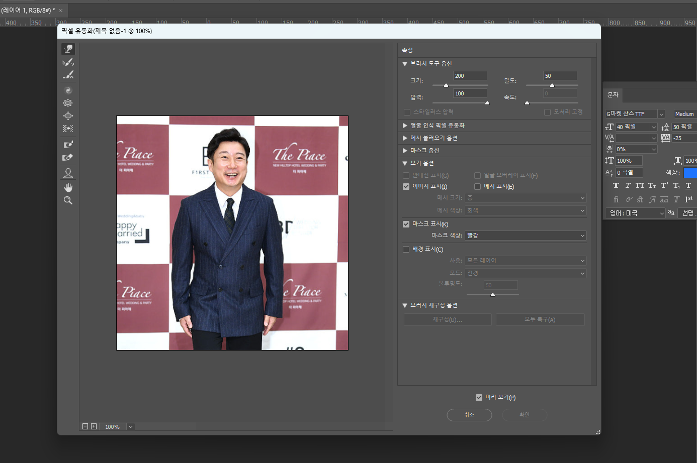This screenshot has width=697, height=463.
Task: Collapse the 브러시 도구 옵션 section
Action: coord(404,64)
